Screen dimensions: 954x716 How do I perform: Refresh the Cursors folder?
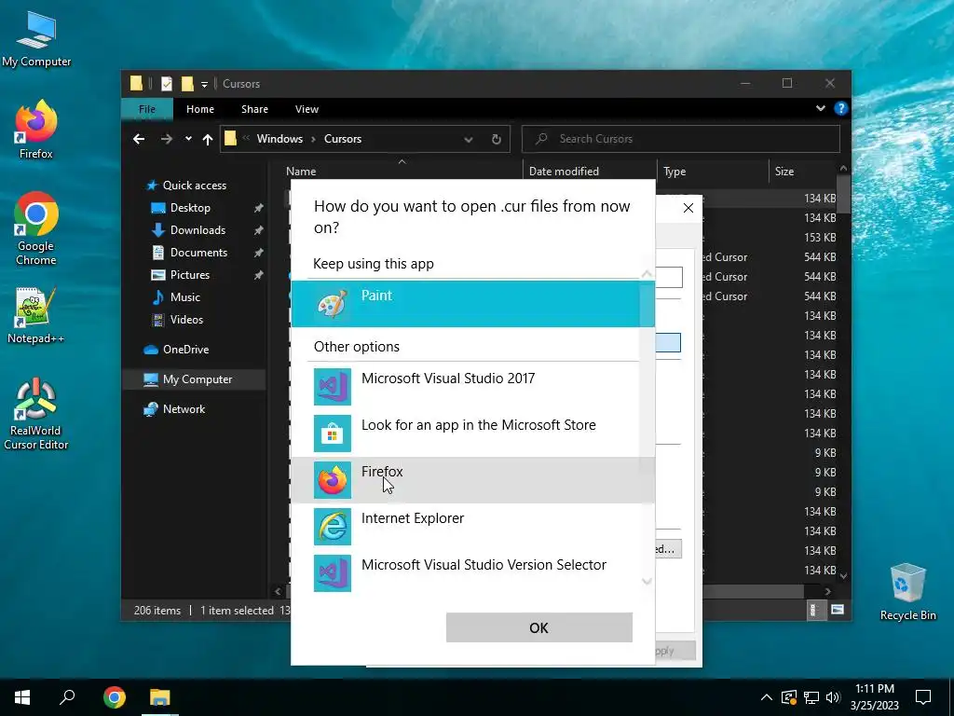[497, 140]
